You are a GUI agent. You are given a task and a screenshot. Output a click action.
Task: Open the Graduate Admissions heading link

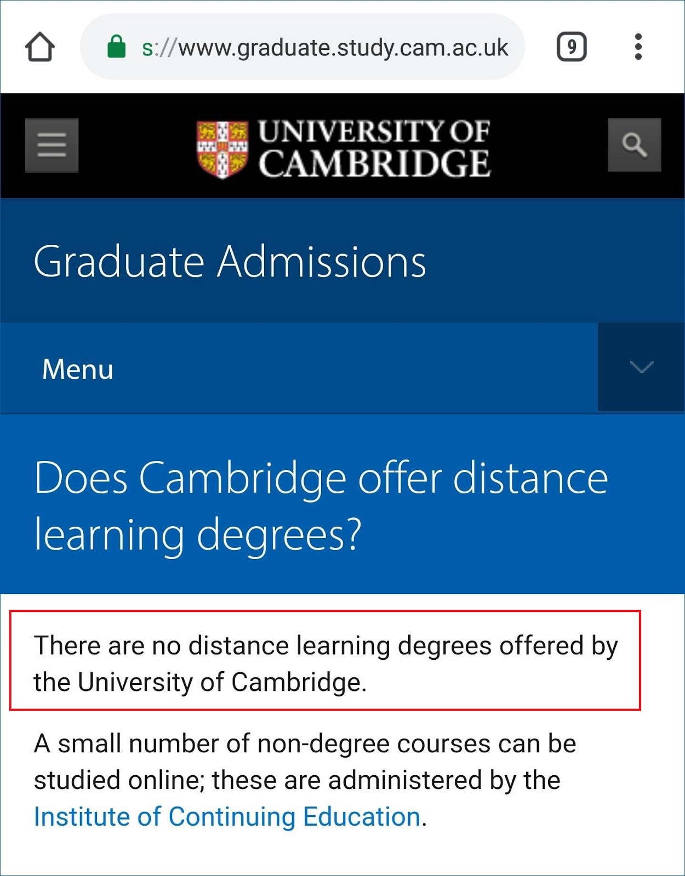coord(230,262)
